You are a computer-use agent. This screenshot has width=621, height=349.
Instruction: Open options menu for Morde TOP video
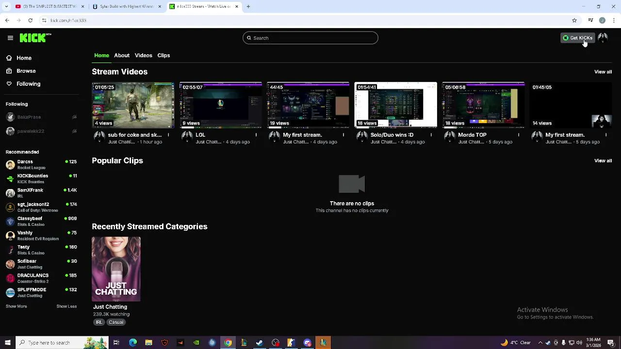coord(519,135)
